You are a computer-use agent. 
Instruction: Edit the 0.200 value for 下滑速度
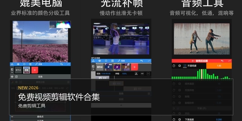pyautogui.click(x=219, y=119)
